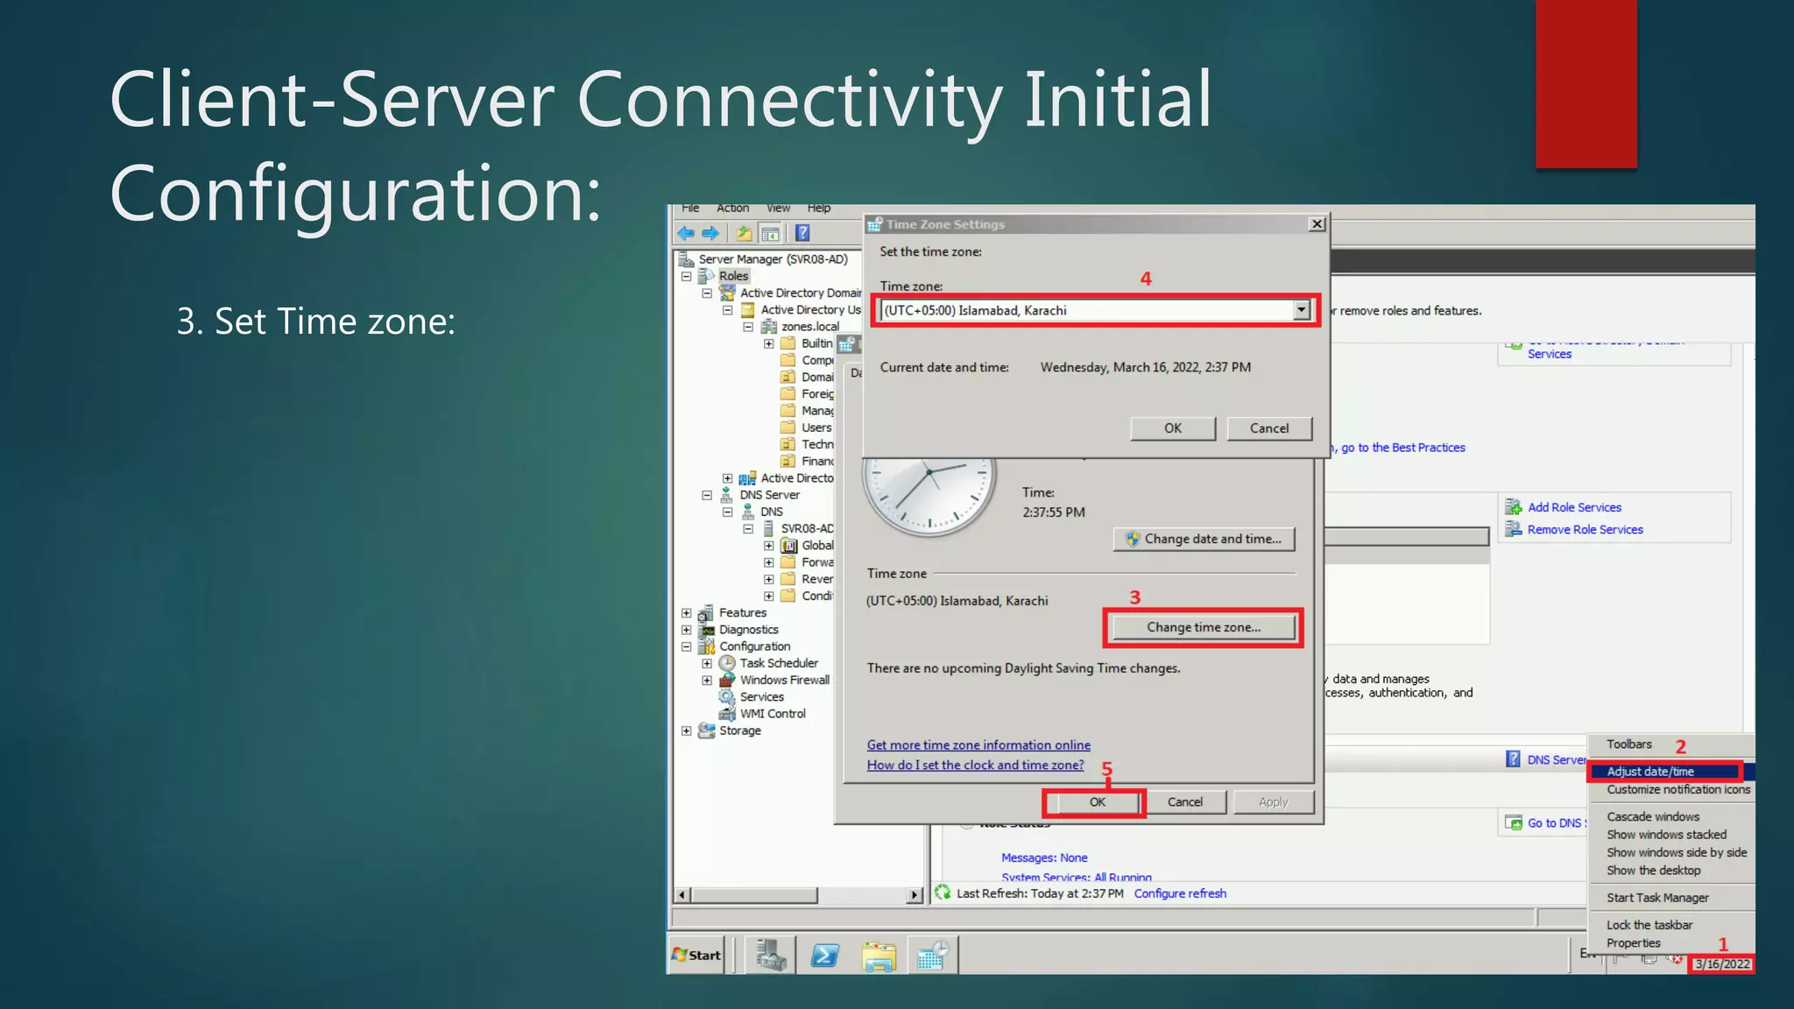Expand the Windows Firewall node
This screenshot has width=1794, height=1009.
[707, 680]
